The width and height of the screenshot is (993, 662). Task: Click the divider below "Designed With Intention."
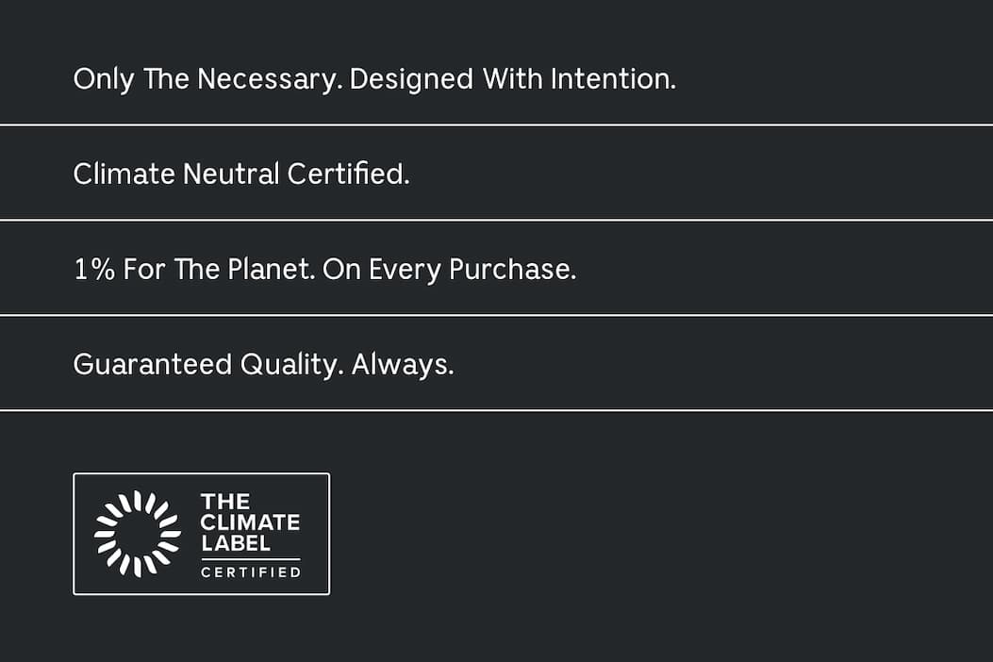click(496, 124)
